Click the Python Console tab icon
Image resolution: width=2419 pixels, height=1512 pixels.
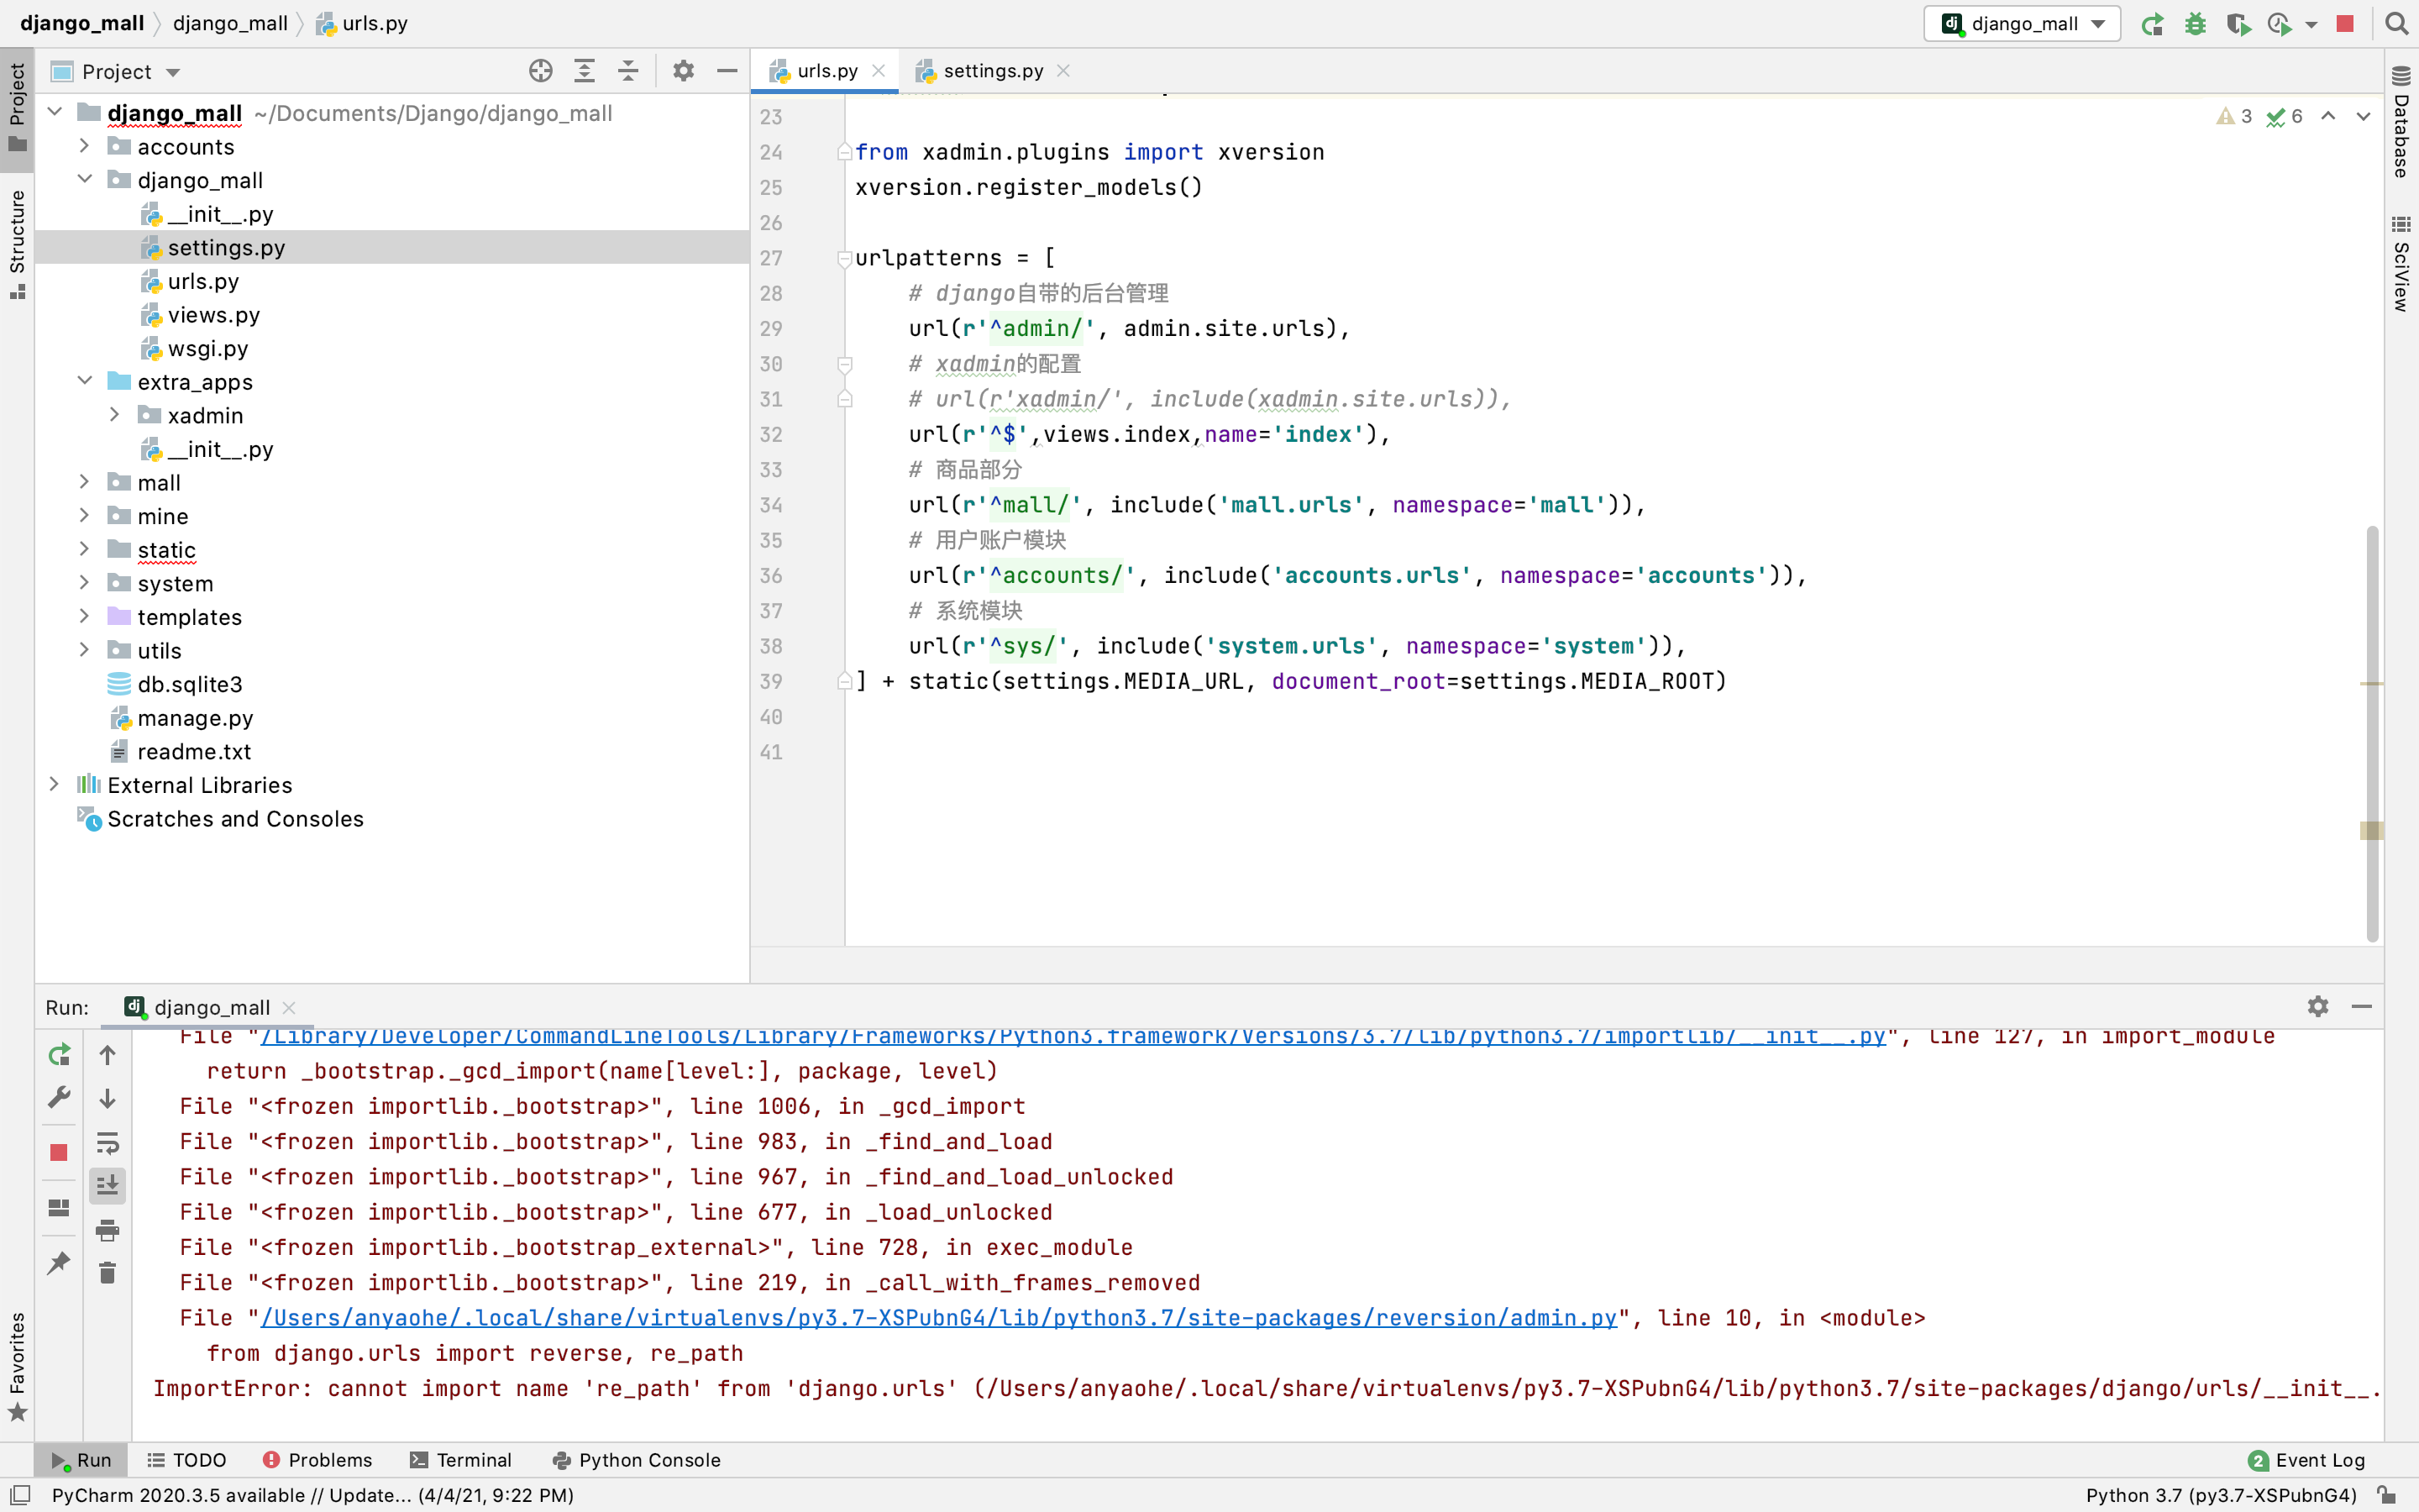point(561,1460)
